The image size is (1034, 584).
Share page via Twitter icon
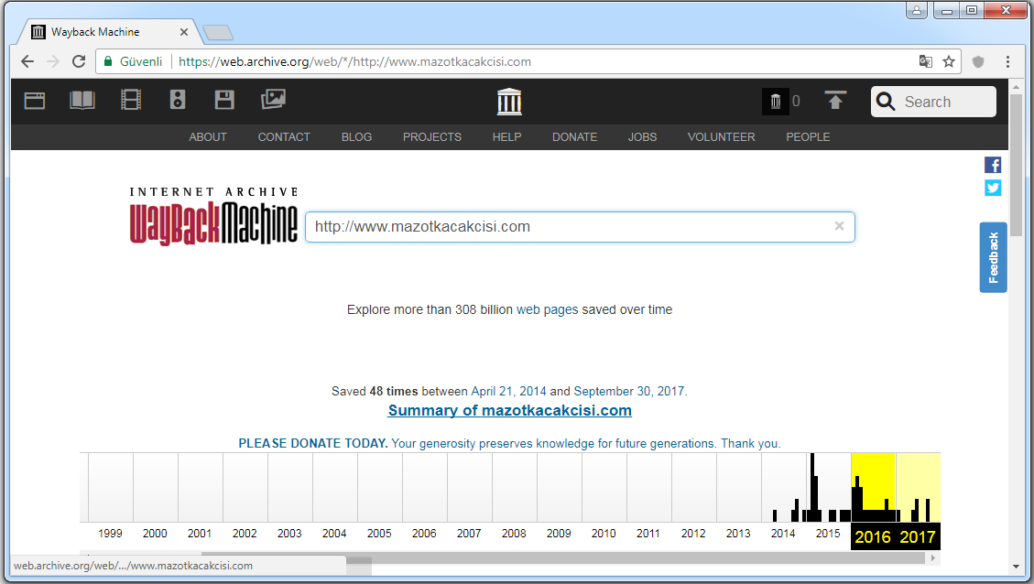[x=993, y=188]
